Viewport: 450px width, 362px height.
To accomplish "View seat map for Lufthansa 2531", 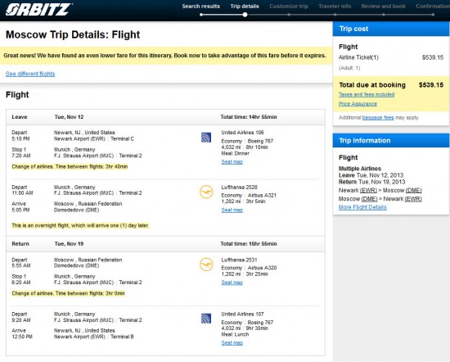I will coord(232,283).
